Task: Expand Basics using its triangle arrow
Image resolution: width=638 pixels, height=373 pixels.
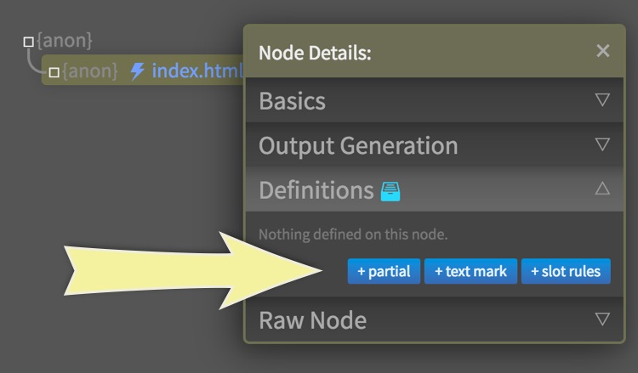Action: (x=602, y=100)
